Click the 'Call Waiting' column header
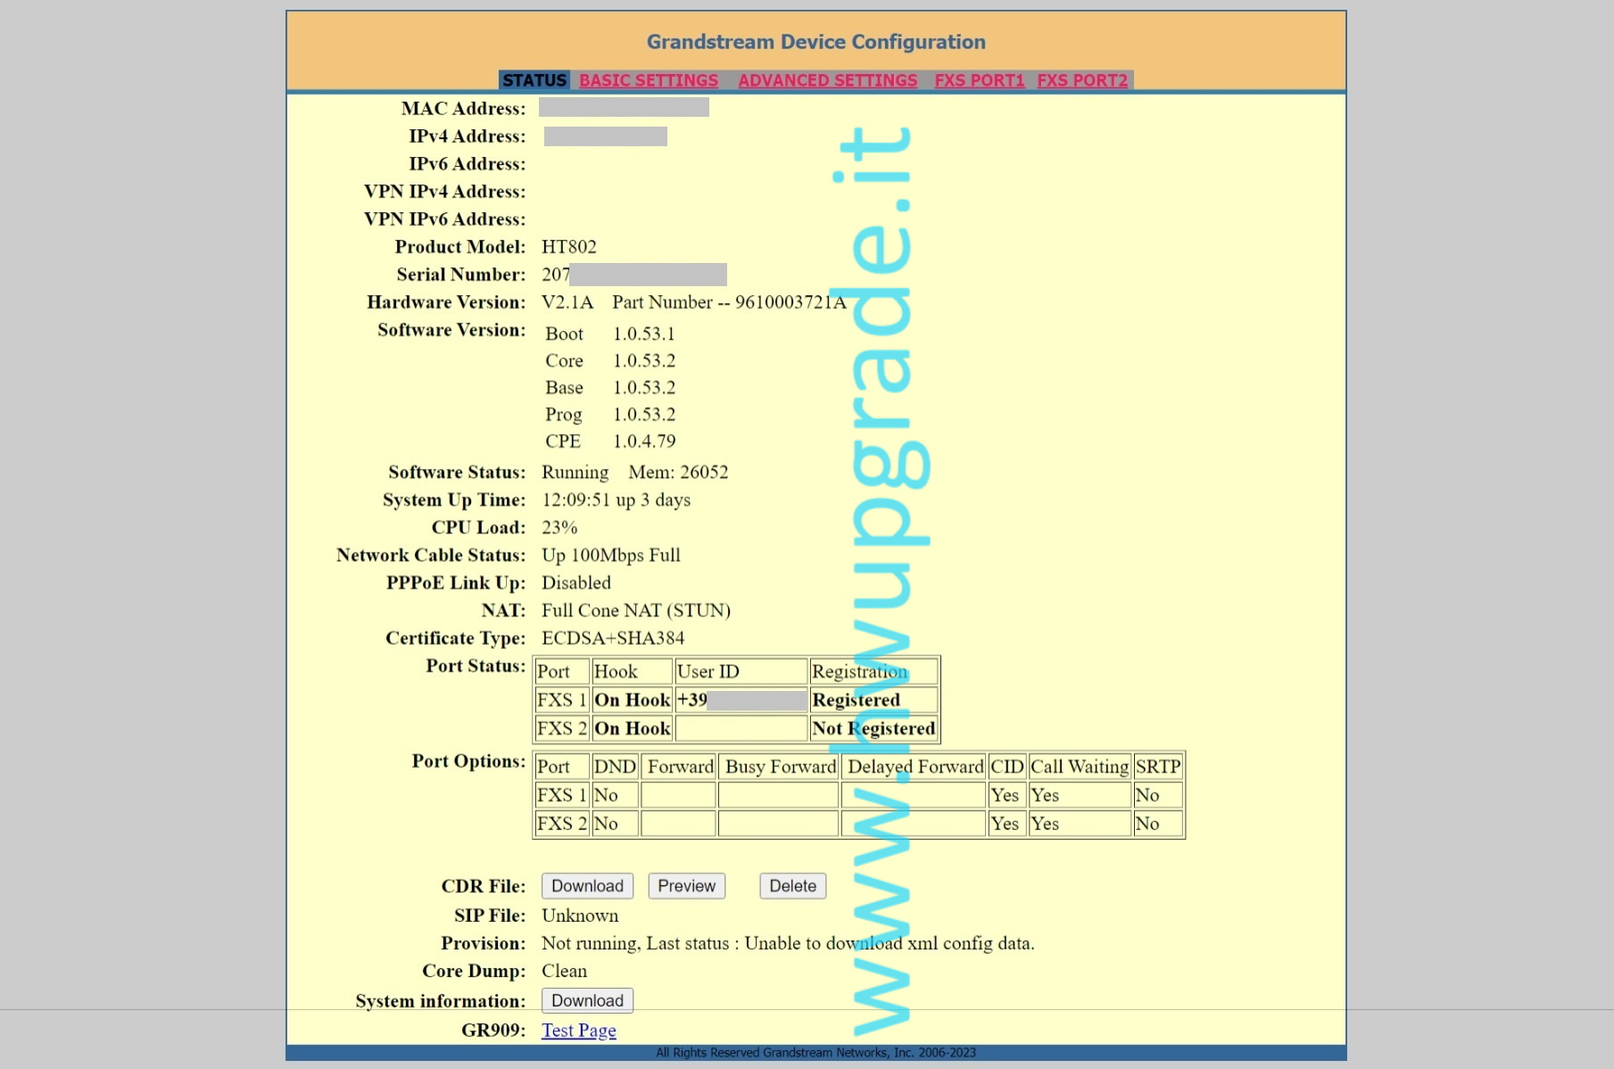1614x1069 pixels. [1079, 767]
